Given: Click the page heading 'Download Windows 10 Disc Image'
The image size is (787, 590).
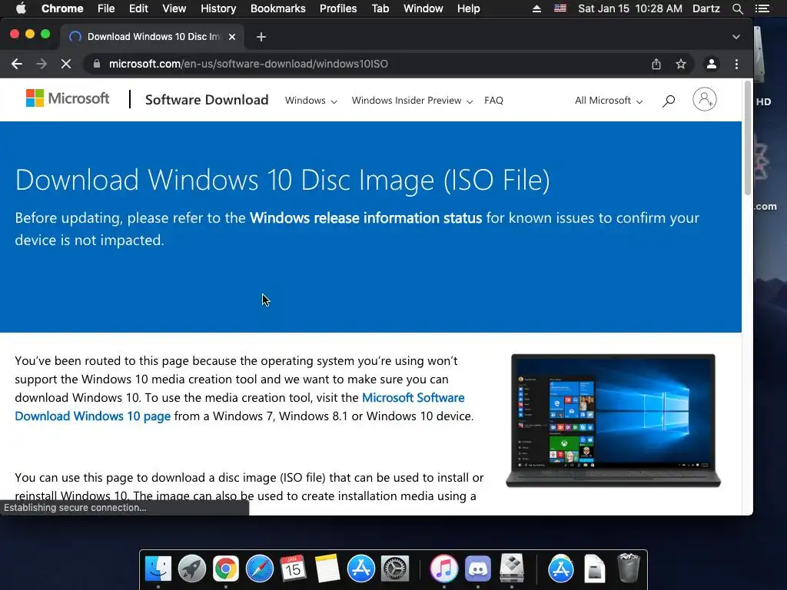Looking at the screenshot, I should pyautogui.click(x=283, y=180).
